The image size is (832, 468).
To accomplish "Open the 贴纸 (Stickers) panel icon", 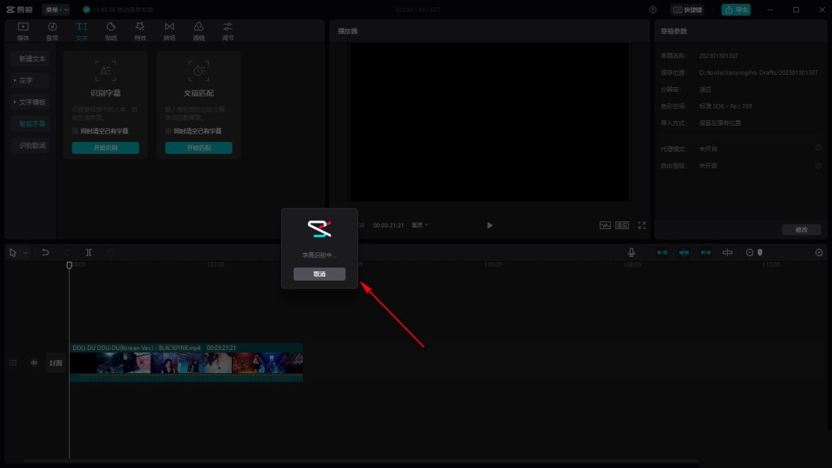I will click(111, 31).
